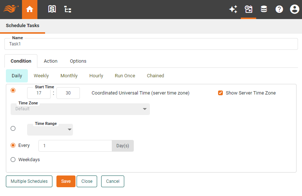Click the task Name input field

click(x=151, y=44)
